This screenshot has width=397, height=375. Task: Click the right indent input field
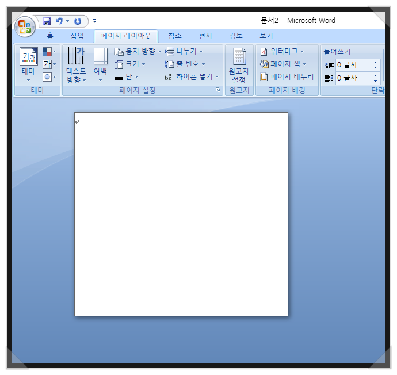coord(354,78)
